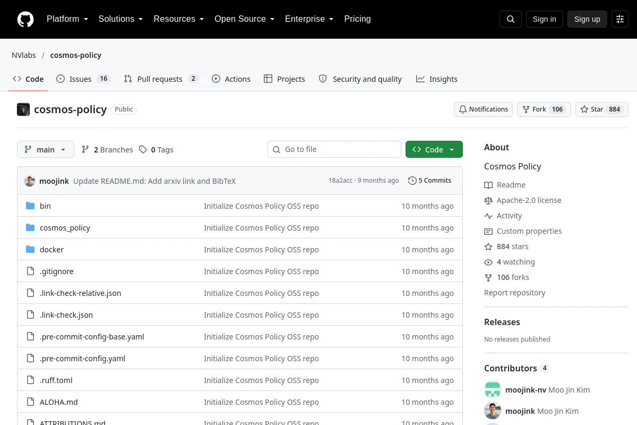
Task: Click the moojink contributor photo avatar
Action: coord(493,411)
